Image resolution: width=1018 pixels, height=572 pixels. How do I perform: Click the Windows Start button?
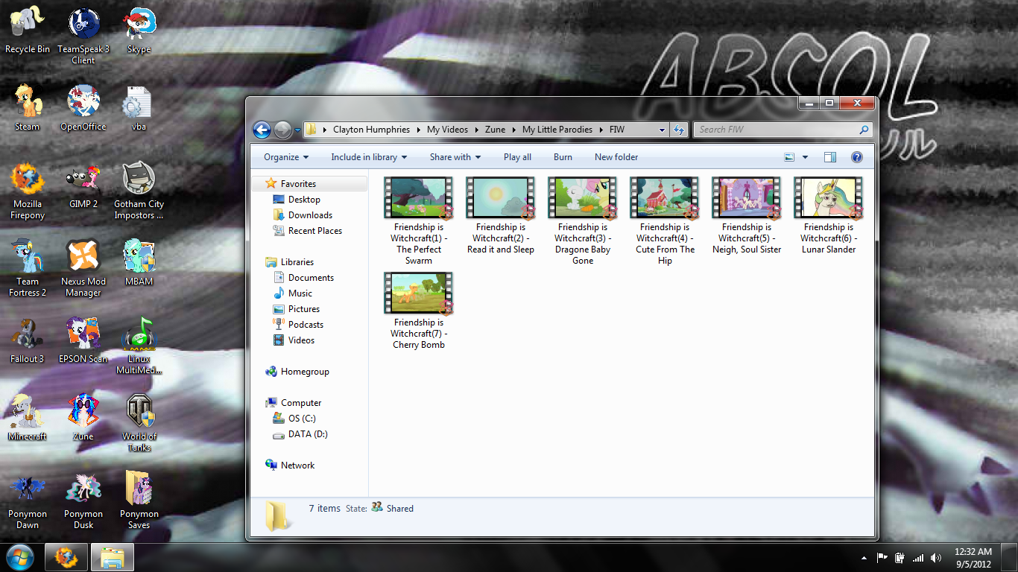click(x=19, y=556)
